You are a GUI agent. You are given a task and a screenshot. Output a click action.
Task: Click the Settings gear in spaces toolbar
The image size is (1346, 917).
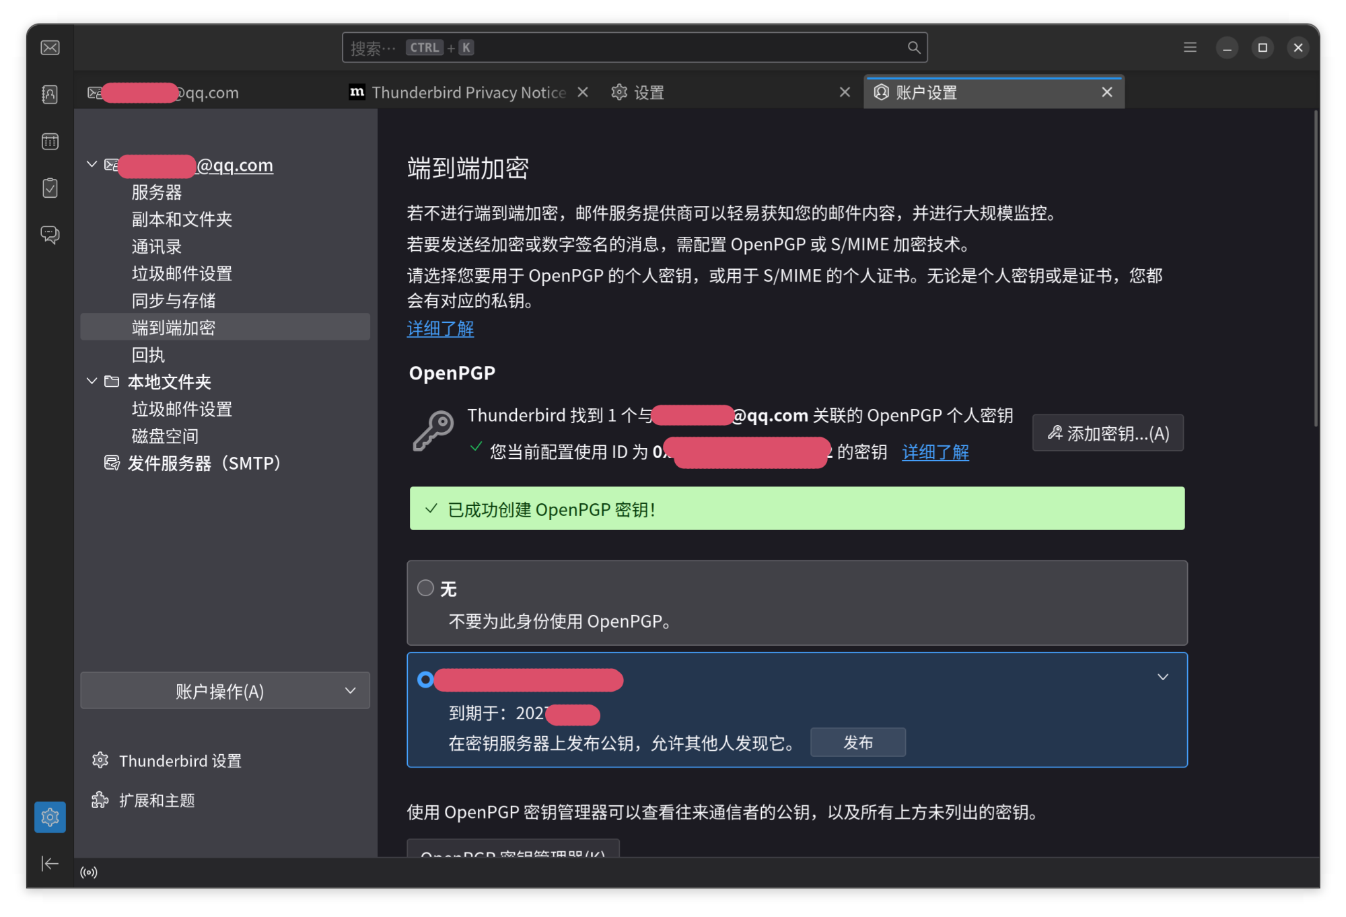pos(50,817)
